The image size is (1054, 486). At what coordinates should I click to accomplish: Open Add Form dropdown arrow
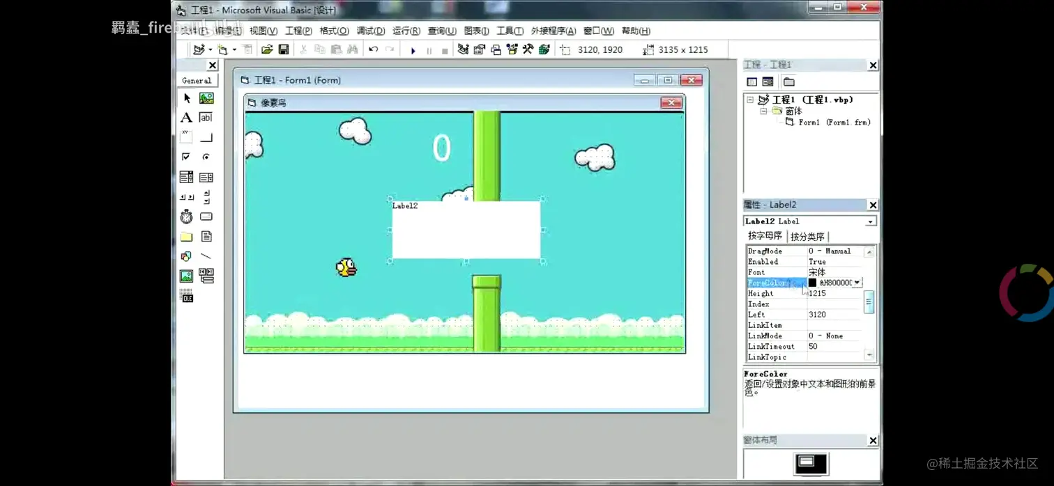click(x=234, y=49)
